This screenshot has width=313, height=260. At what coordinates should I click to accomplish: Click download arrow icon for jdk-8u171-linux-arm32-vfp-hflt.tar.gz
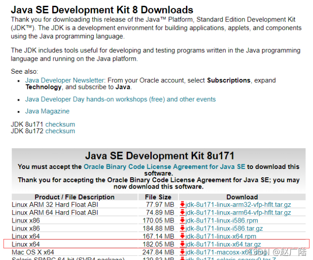point(182,205)
